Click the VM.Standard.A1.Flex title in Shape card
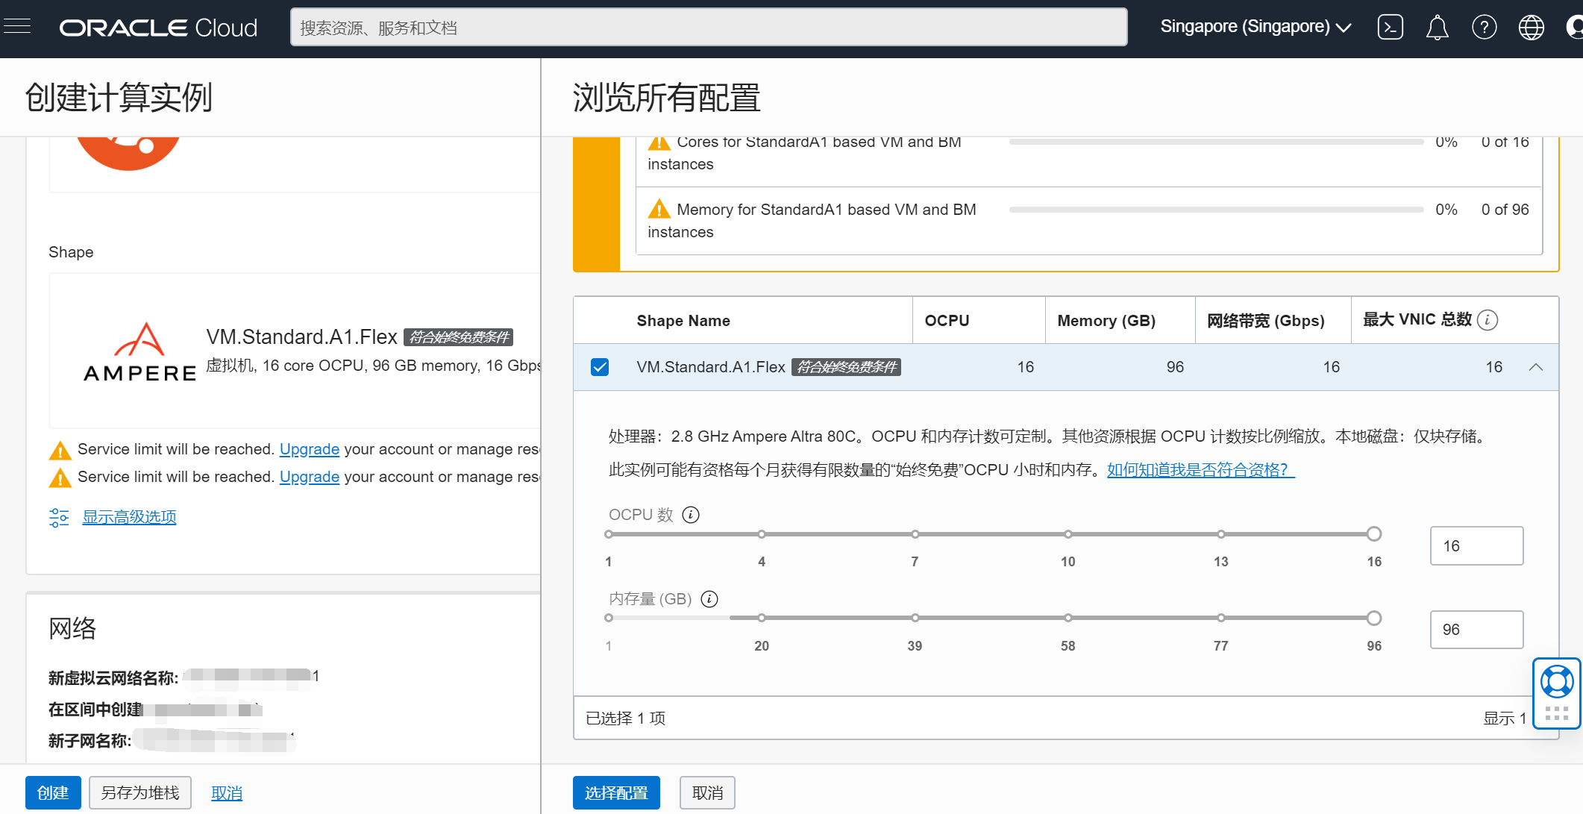Screen dimensions: 1583x814 pos(301,337)
